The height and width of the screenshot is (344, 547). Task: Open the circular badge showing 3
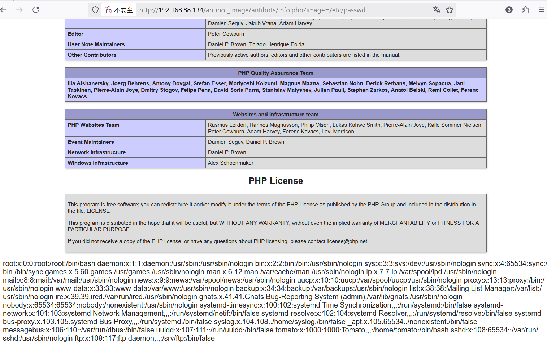pyautogui.click(x=509, y=10)
